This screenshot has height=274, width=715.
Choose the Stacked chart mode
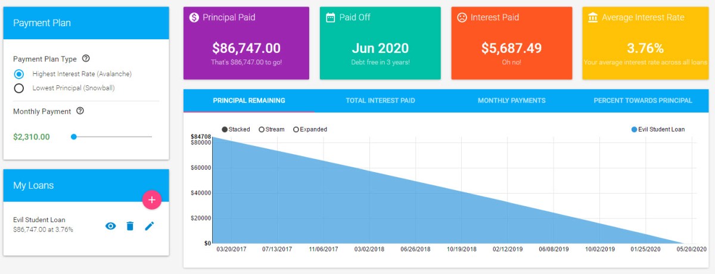(x=225, y=129)
